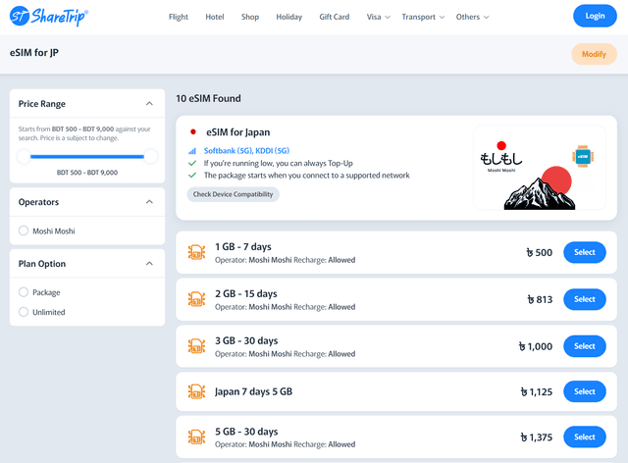Collapse the Operators panel
The height and width of the screenshot is (463, 628).
click(149, 202)
